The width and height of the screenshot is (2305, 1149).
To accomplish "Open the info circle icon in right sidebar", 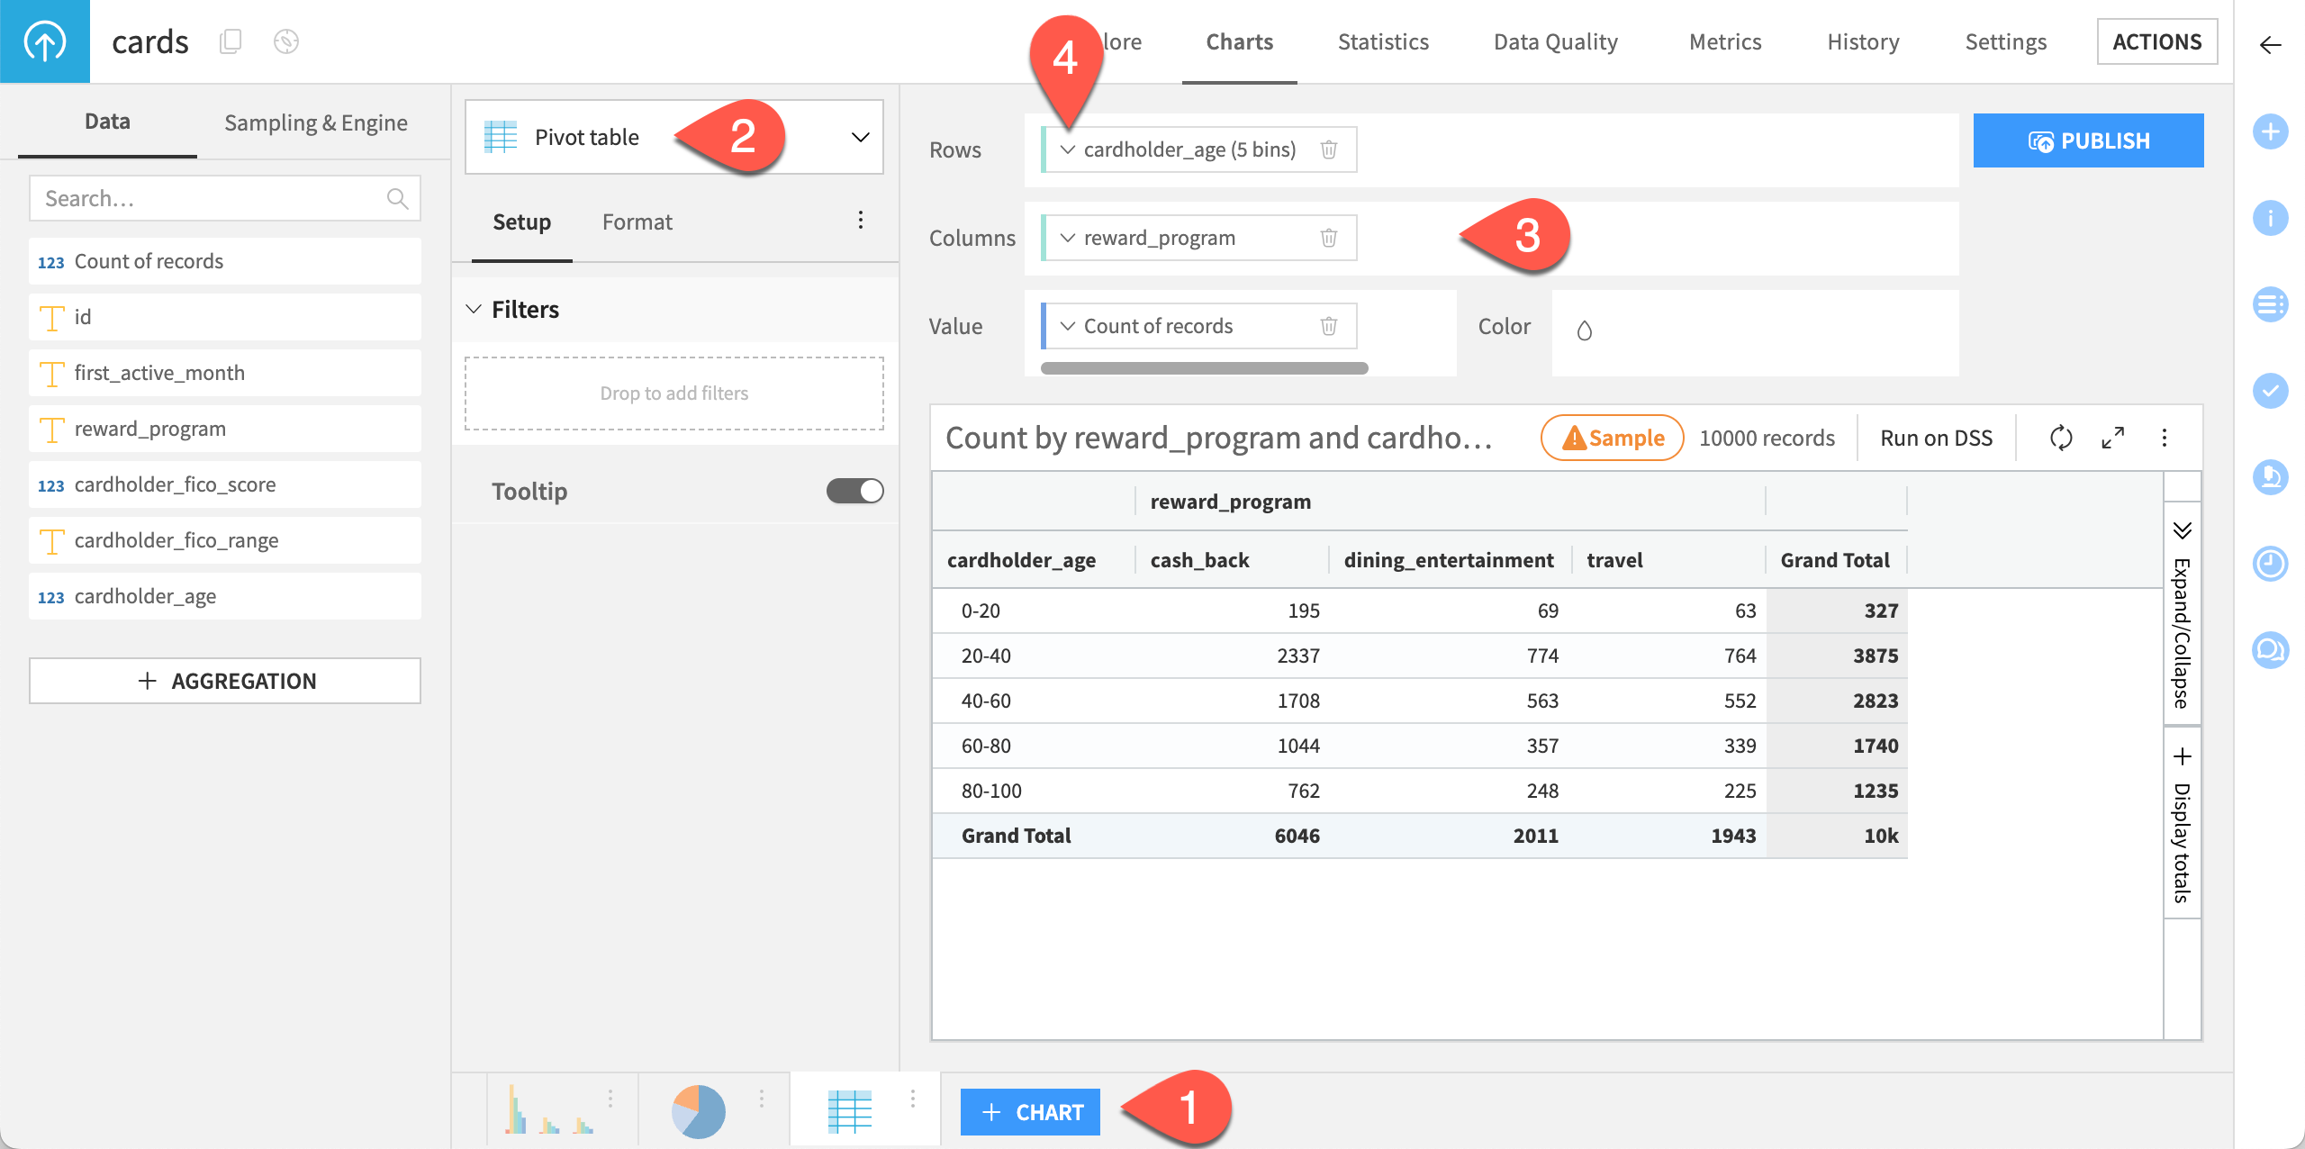I will point(2271,218).
